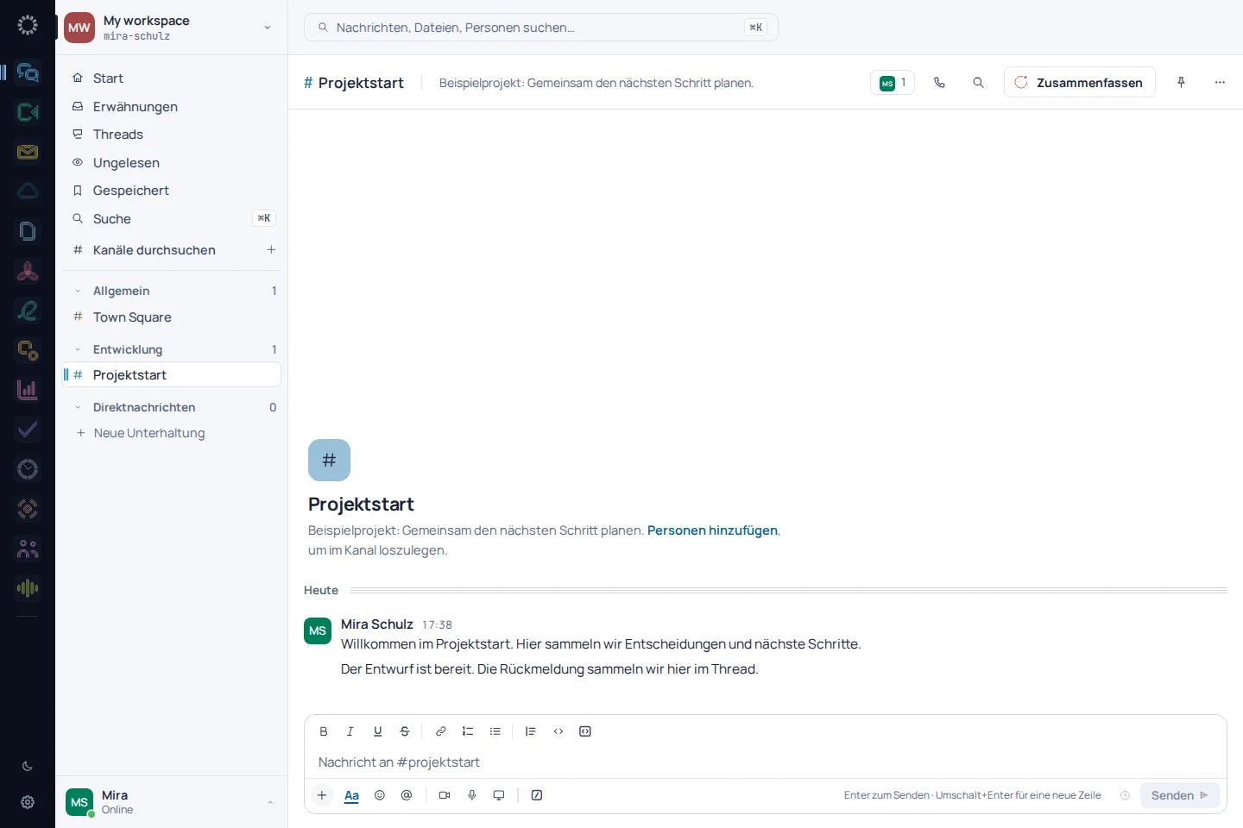The height and width of the screenshot is (828, 1243).
Task: Click the MW workspace avatar
Action: click(79, 28)
